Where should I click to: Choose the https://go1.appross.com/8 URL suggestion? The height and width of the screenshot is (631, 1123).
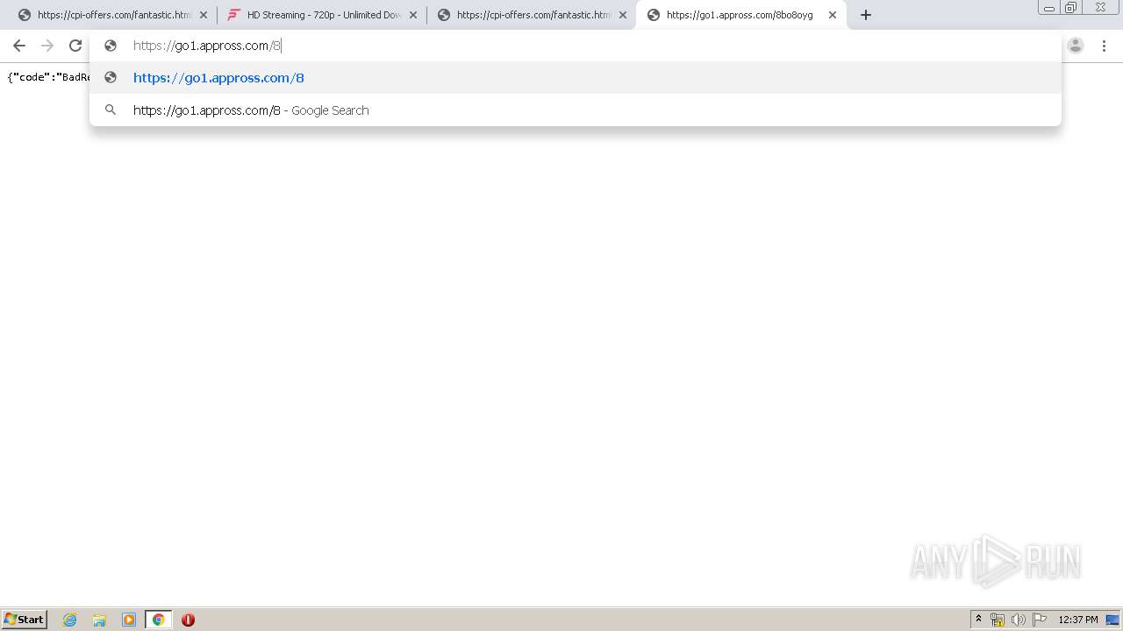coord(576,78)
